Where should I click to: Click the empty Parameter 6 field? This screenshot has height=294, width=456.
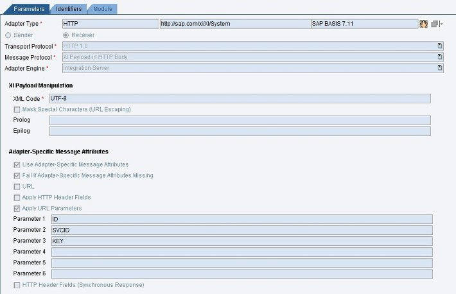[242, 273]
